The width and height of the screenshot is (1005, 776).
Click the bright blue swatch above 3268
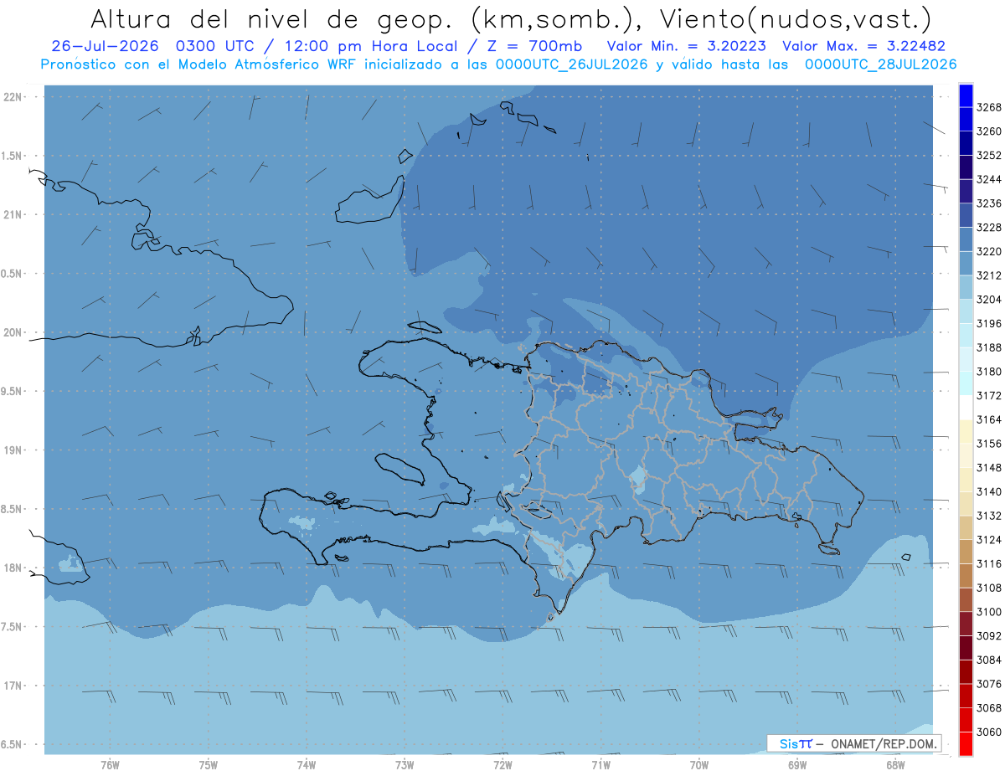coord(965,95)
